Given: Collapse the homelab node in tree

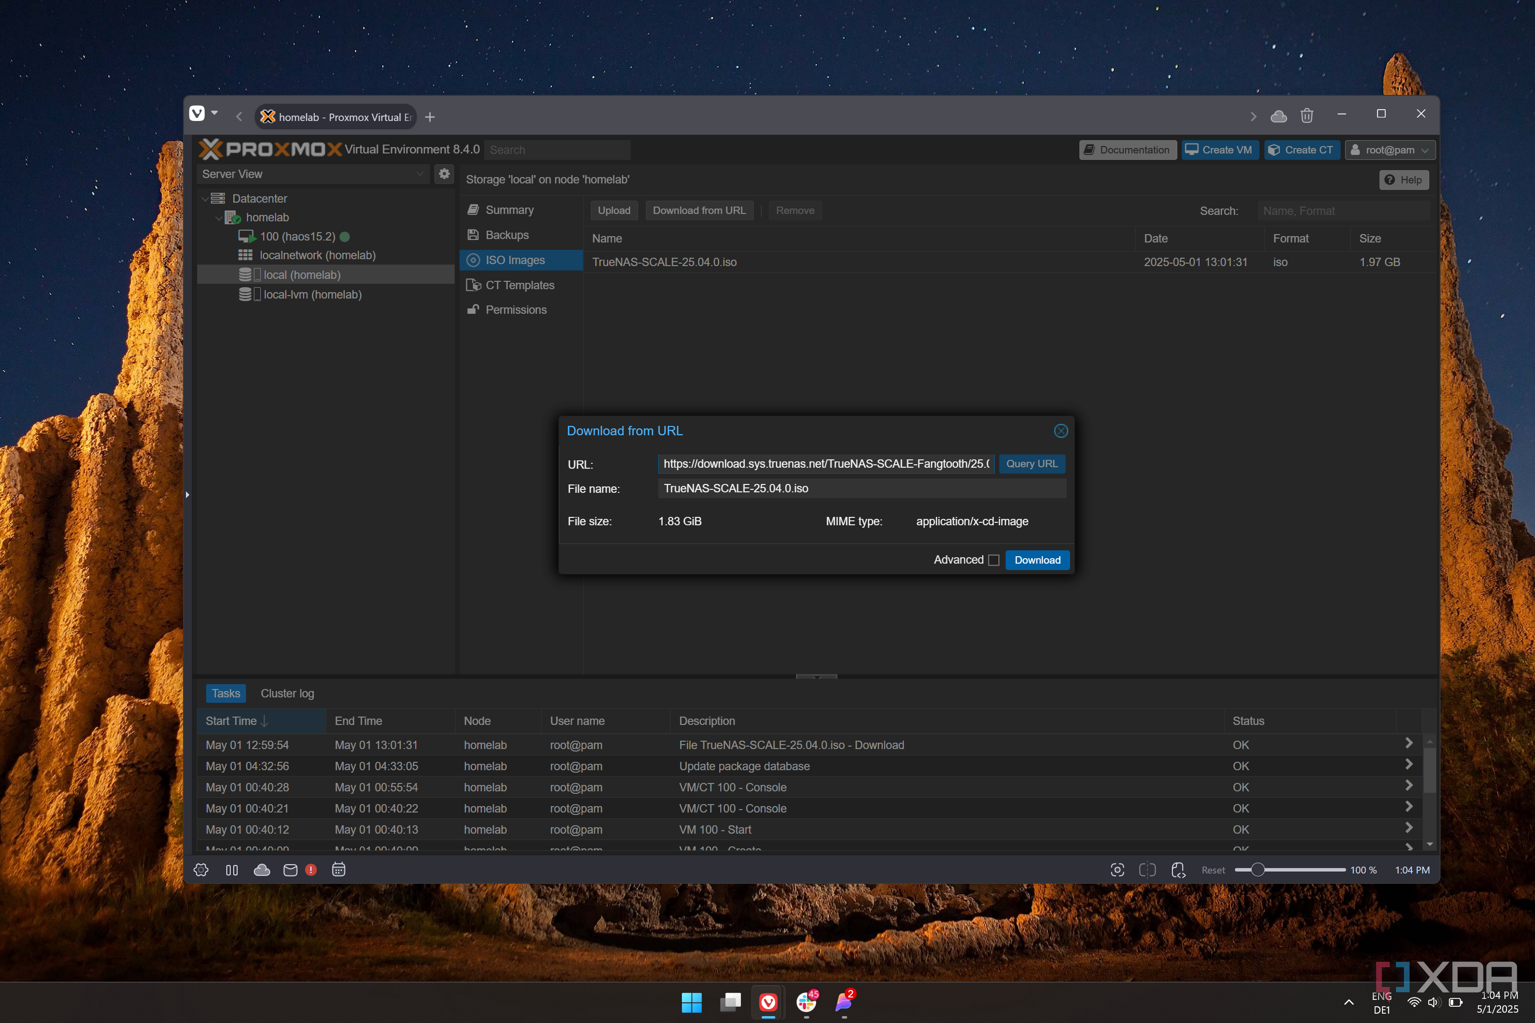Looking at the screenshot, I should [218, 218].
